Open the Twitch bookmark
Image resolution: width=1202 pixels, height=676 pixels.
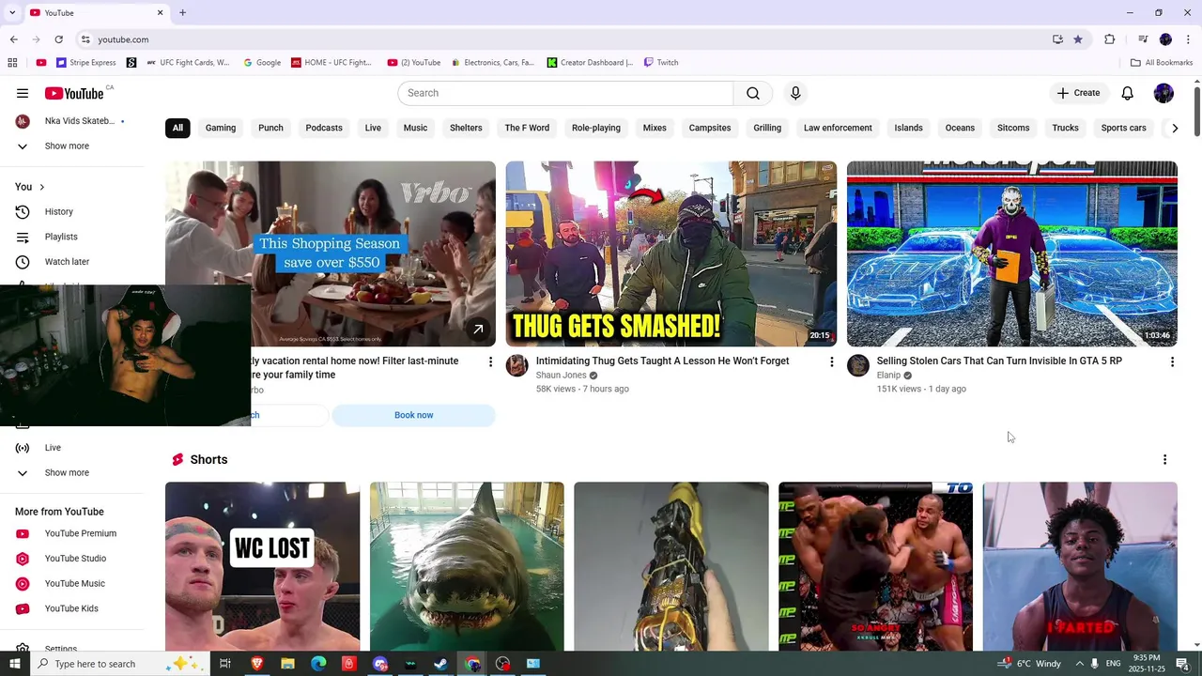coord(661,63)
